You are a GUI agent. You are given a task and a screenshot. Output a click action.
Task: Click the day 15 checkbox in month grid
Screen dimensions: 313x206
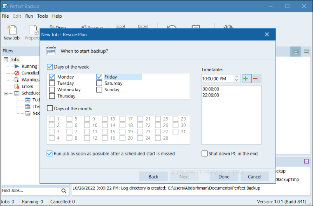(x=105, y=132)
